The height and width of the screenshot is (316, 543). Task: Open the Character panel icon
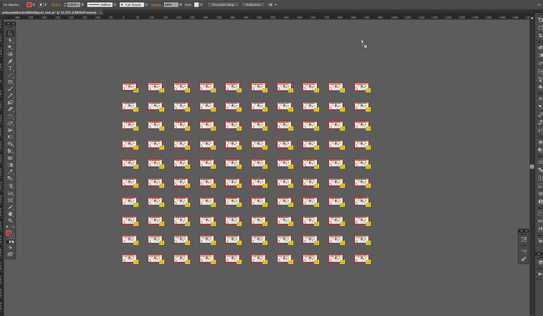pyautogui.click(x=540, y=99)
